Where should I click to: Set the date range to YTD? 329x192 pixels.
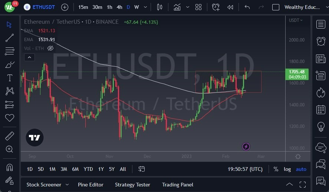tap(88, 169)
